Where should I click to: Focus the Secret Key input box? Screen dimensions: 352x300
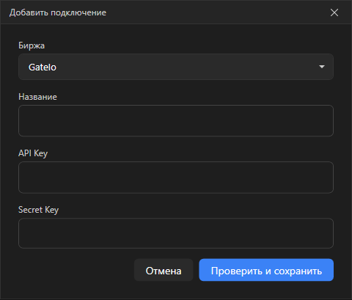[x=176, y=233]
